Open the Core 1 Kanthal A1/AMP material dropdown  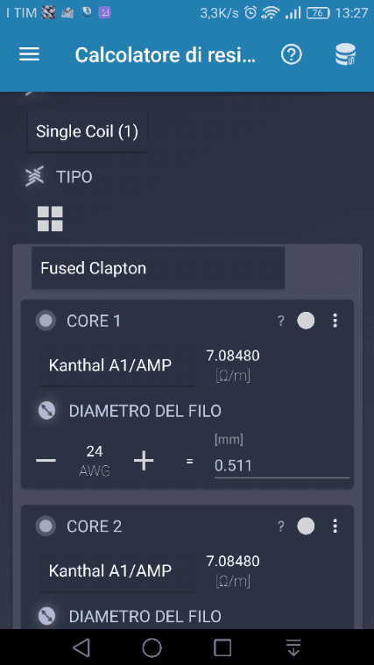(x=117, y=365)
